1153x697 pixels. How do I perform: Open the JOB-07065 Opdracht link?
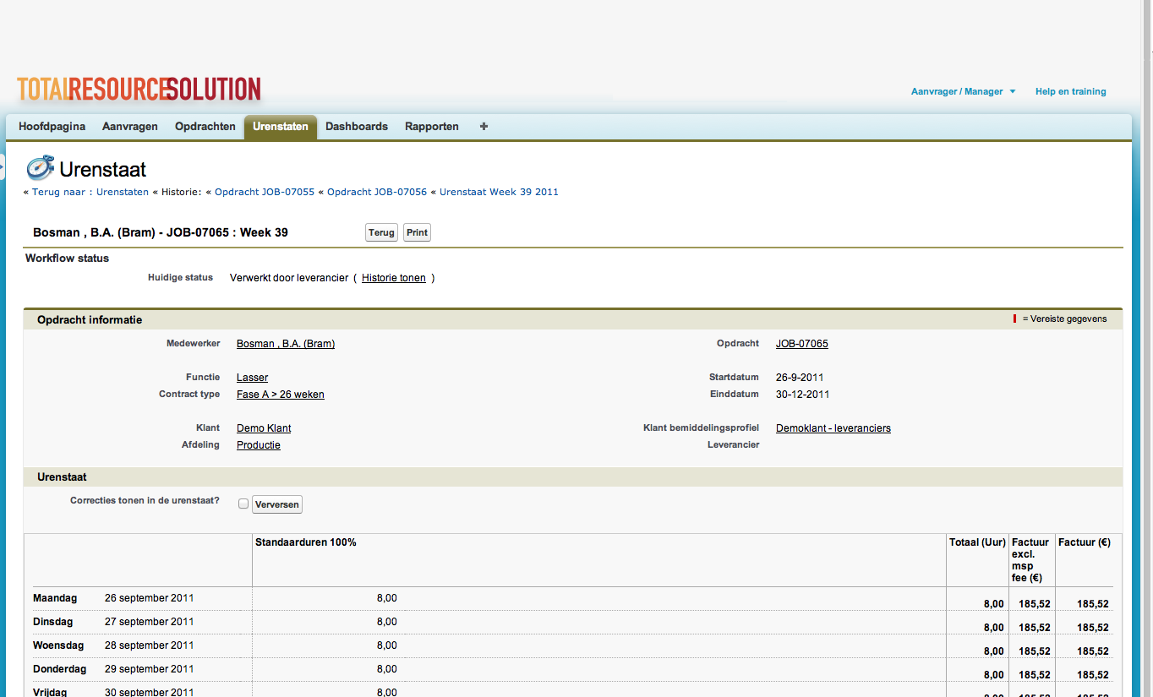tap(802, 344)
